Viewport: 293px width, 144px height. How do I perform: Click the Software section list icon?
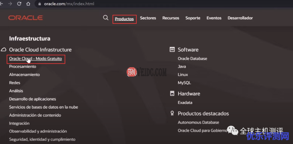(x=172, y=50)
